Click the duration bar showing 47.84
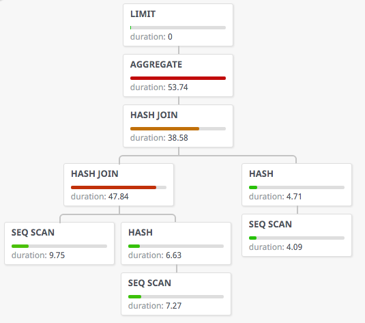Image resolution: width=365 pixels, height=323 pixels. click(x=119, y=187)
